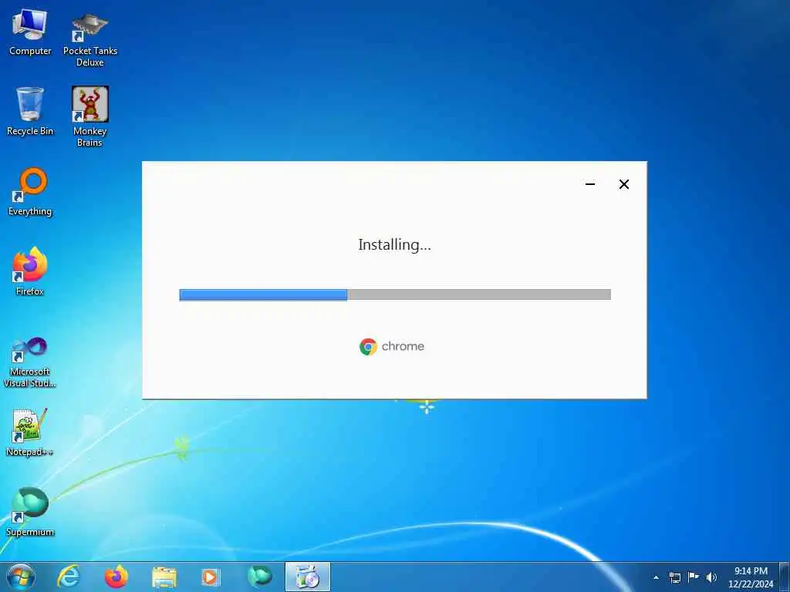The image size is (790, 592).
Task: Launch Internet Explorer from the taskbar
Action: click(69, 577)
